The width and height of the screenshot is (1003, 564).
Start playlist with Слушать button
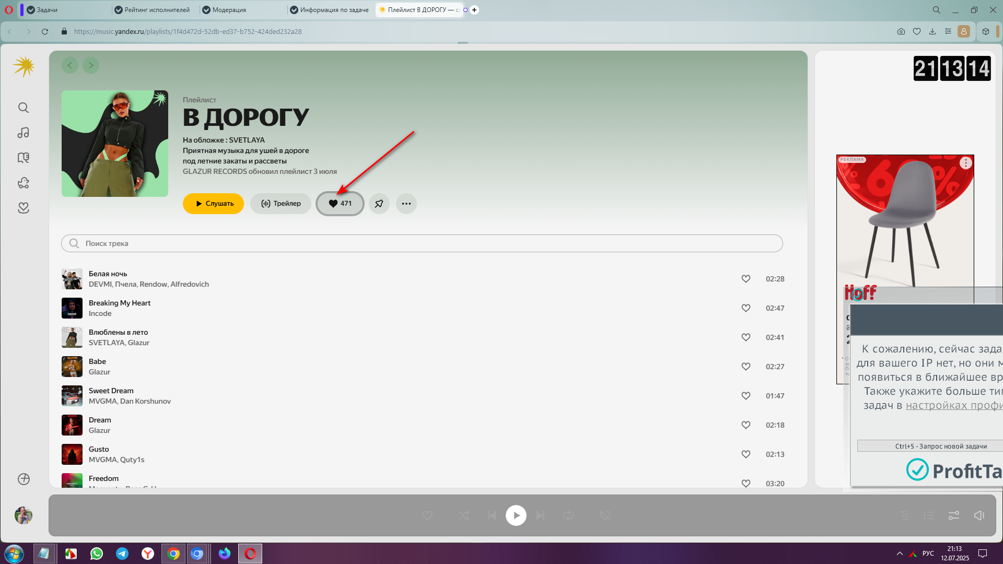213,204
